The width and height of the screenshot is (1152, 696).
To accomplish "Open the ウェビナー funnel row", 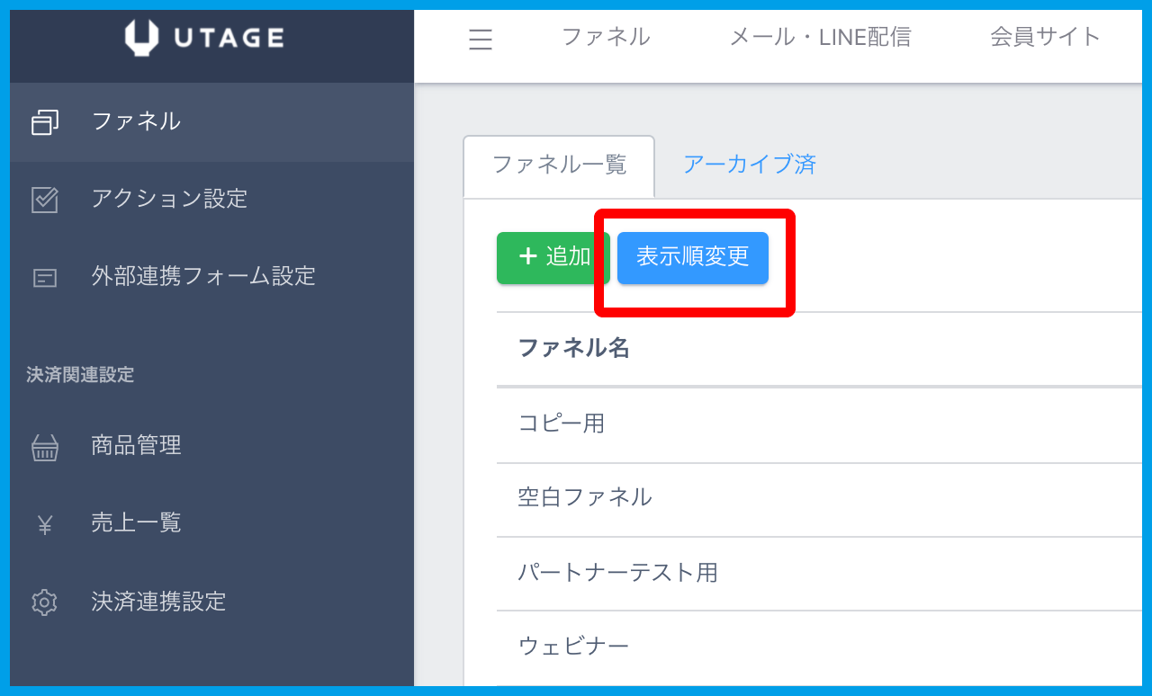I will pos(572,646).
